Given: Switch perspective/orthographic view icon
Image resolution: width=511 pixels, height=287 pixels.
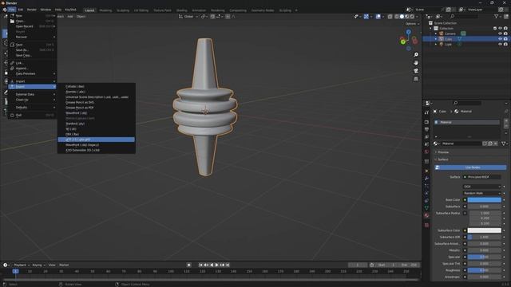Looking at the screenshot, I should (416, 79).
